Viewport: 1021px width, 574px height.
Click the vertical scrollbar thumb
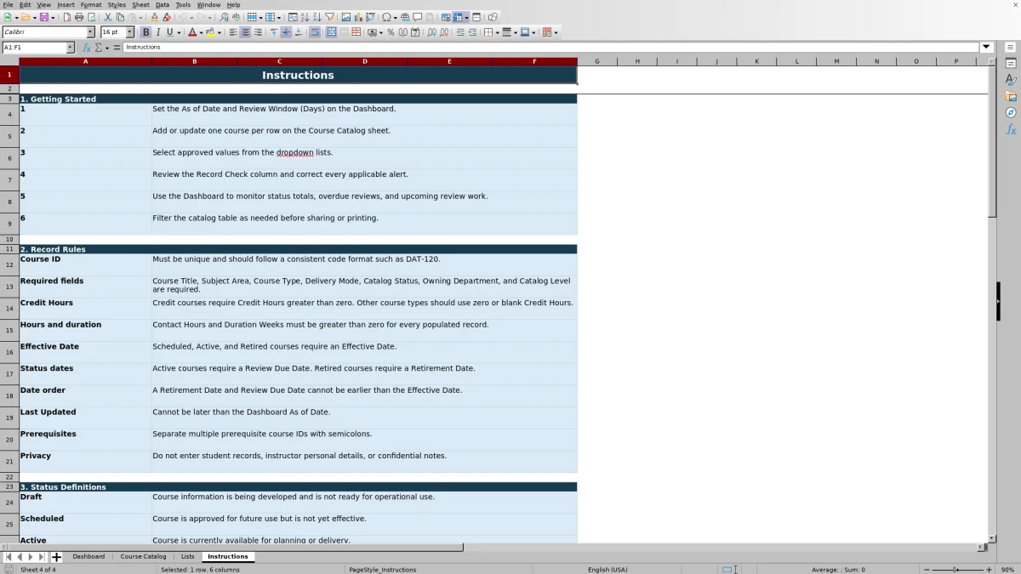[x=992, y=141]
